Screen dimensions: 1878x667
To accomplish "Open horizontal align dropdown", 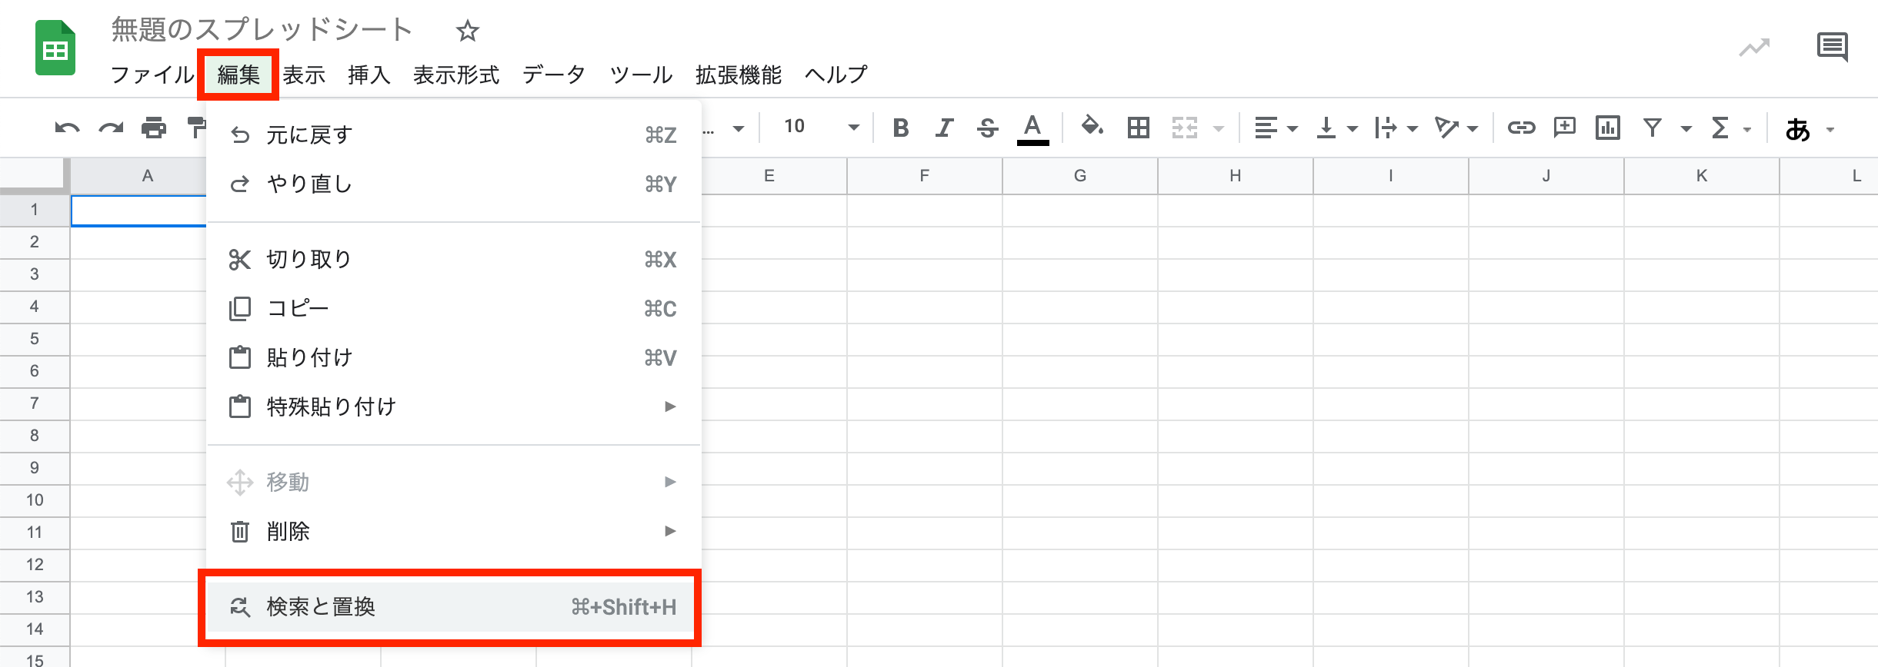I will coord(1275,128).
